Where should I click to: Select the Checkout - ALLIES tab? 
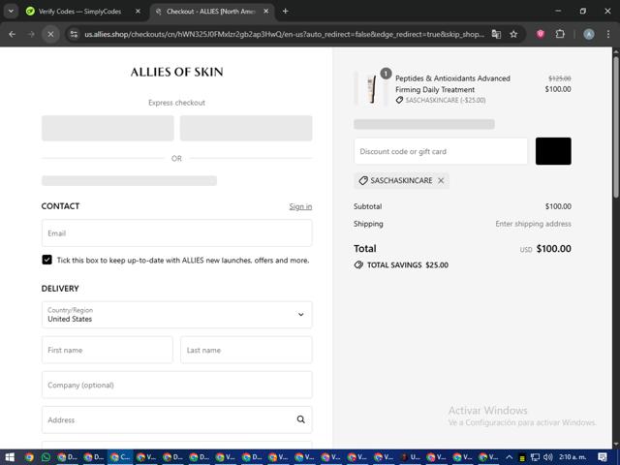pos(210,12)
